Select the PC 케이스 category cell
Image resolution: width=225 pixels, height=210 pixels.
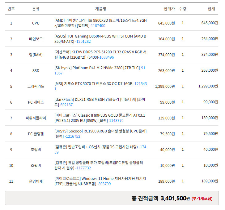36,102
